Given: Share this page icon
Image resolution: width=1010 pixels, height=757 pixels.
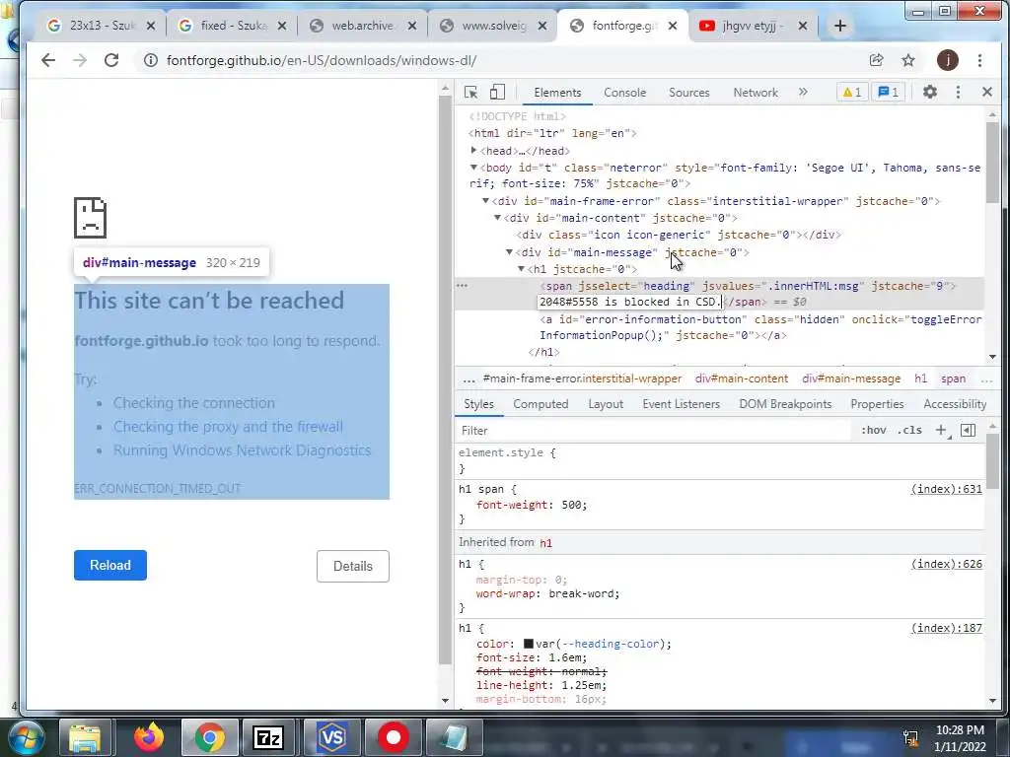Looking at the screenshot, I should coord(876,60).
